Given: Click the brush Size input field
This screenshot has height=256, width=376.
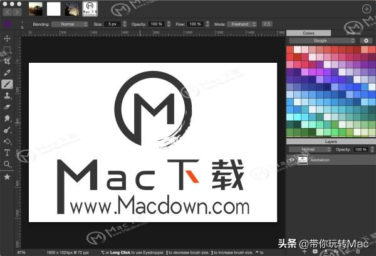Looking at the screenshot, I should point(112,24).
